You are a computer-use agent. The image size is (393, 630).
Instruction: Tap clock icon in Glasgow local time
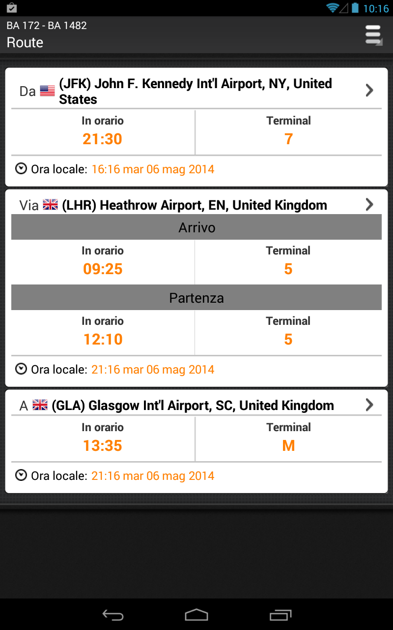click(21, 475)
